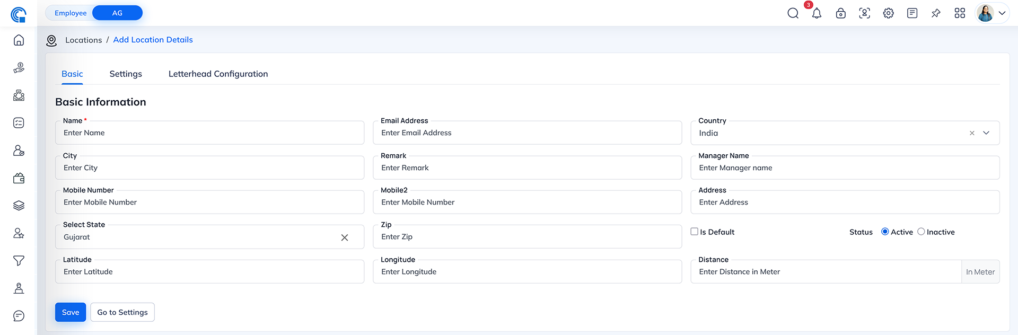Screen dimensions: 1018x335
Task: Expand the Country dropdown arrow
Action: pos(986,133)
